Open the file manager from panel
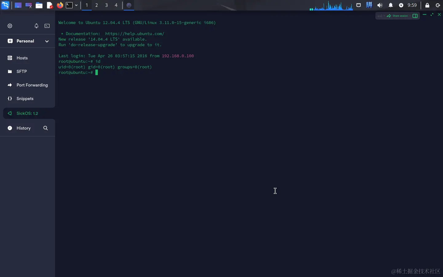This screenshot has width=443, height=277. pos(39,5)
